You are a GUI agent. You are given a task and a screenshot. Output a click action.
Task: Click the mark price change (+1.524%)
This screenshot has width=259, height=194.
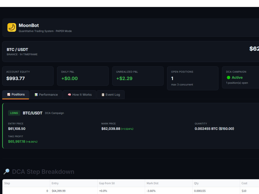127,129
